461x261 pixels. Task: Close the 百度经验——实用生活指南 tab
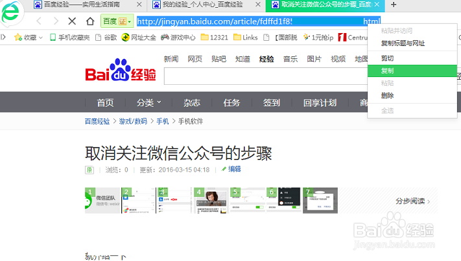click(x=139, y=5)
